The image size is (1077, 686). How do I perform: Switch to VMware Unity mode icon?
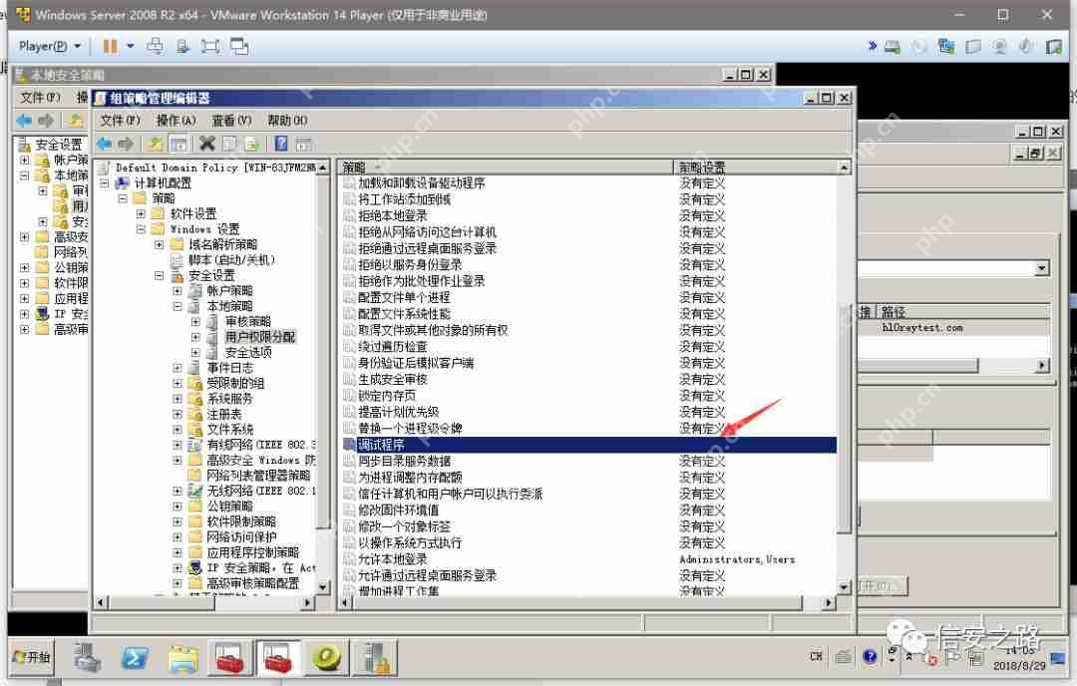pos(239,46)
